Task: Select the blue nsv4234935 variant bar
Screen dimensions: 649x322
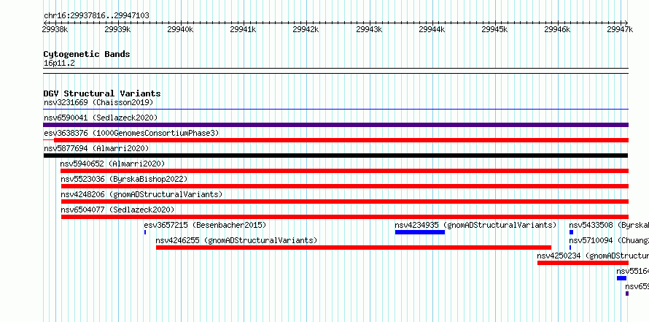Action: [420, 232]
